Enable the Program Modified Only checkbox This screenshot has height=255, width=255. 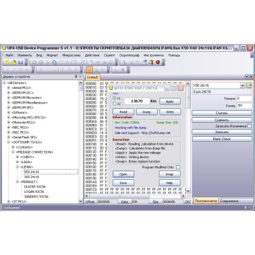pyautogui.click(x=178, y=167)
